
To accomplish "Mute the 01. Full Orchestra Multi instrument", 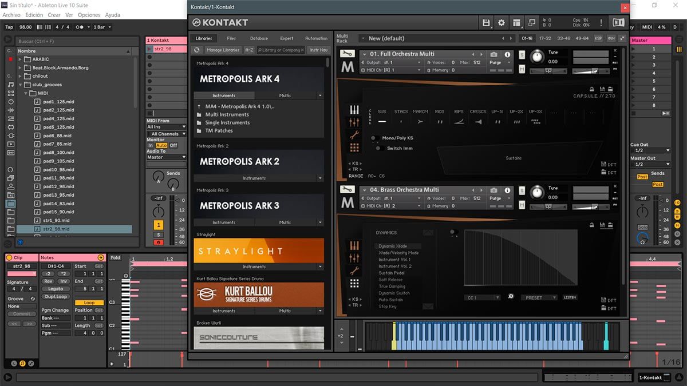I will [522, 69].
